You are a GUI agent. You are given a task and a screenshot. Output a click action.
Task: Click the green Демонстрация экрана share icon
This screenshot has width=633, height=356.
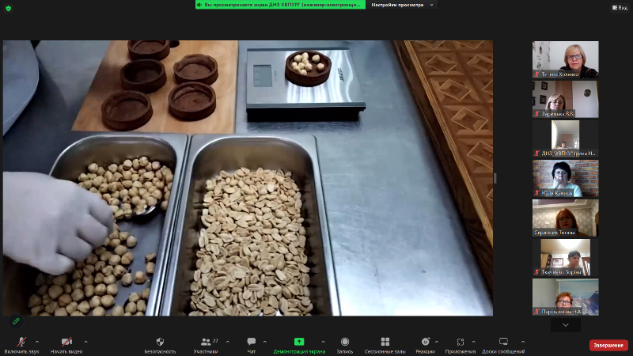pyautogui.click(x=299, y=342)
